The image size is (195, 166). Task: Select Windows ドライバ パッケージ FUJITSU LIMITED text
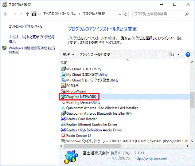(128, 141)
